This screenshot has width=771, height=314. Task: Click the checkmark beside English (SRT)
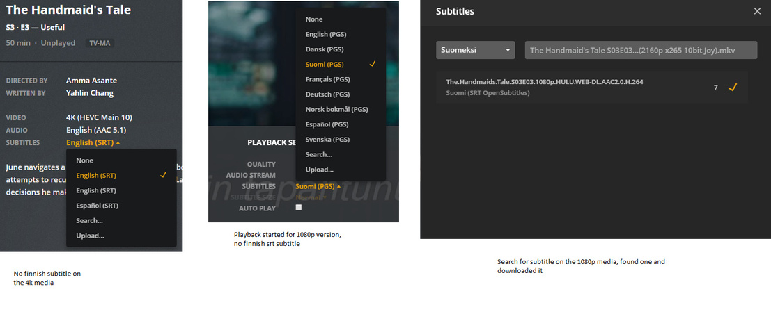click(163, 175)
